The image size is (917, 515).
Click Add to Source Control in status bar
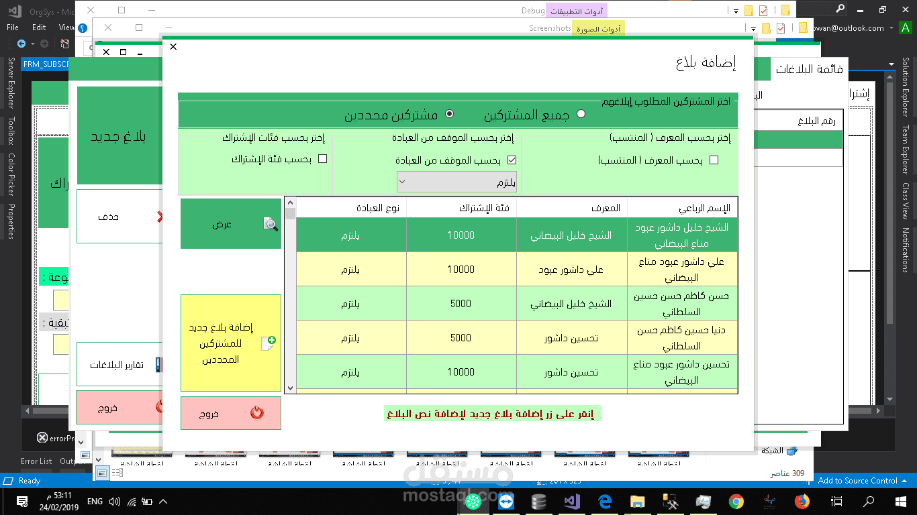857,481
